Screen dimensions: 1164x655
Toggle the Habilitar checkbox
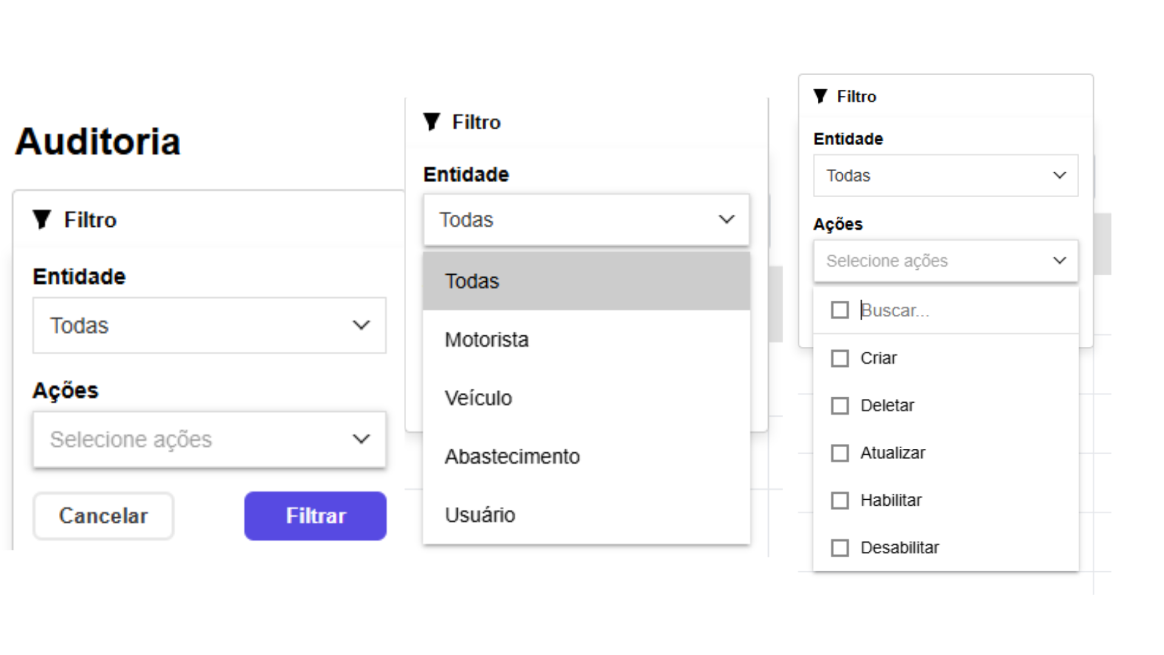tap(840, 500)
